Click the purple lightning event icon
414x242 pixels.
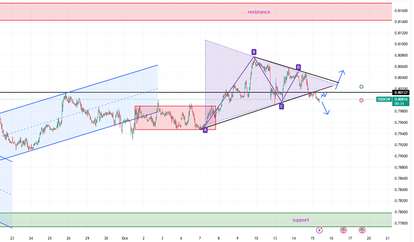coord(320,230)
